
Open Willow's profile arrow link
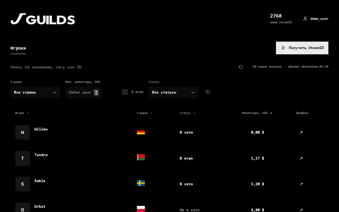point(301,132)
